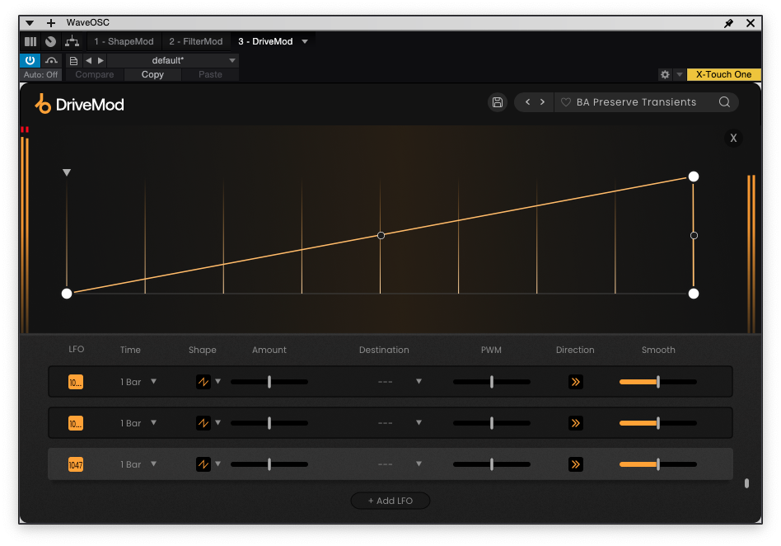
Task: Close the LFO editor with X button
Action: coord(733,138)
